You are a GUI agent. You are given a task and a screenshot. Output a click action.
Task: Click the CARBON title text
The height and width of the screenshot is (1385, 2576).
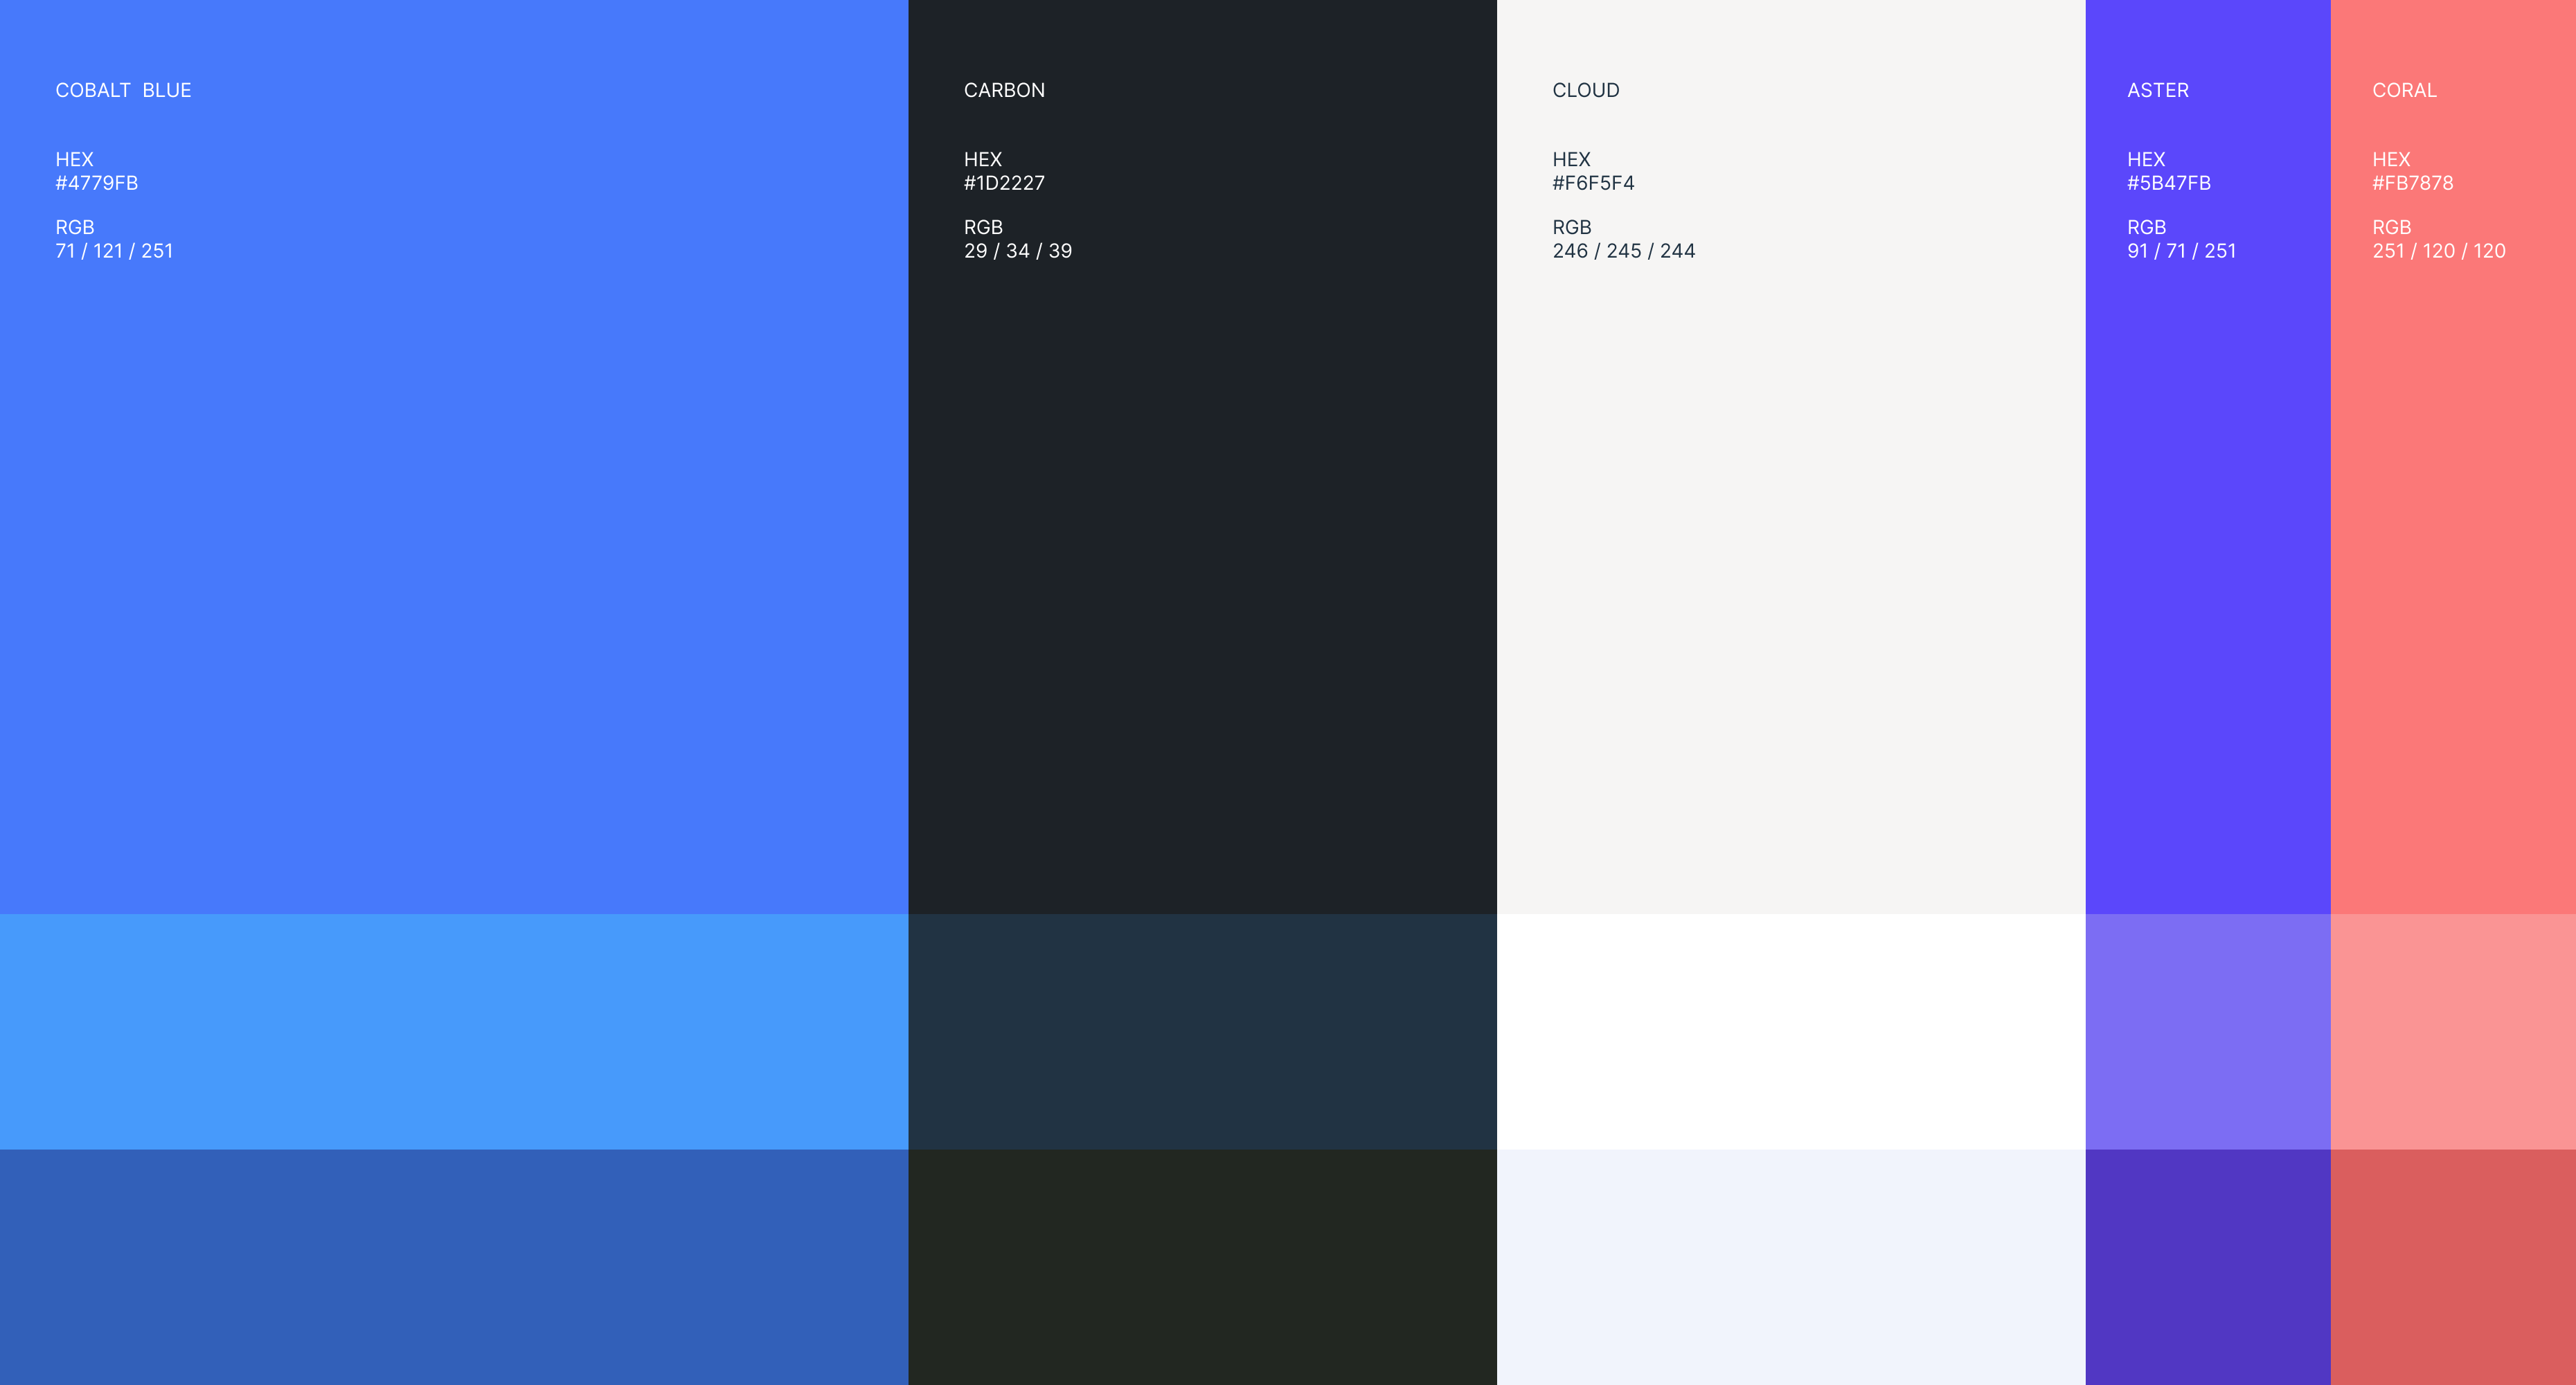tap(1004, 90)
